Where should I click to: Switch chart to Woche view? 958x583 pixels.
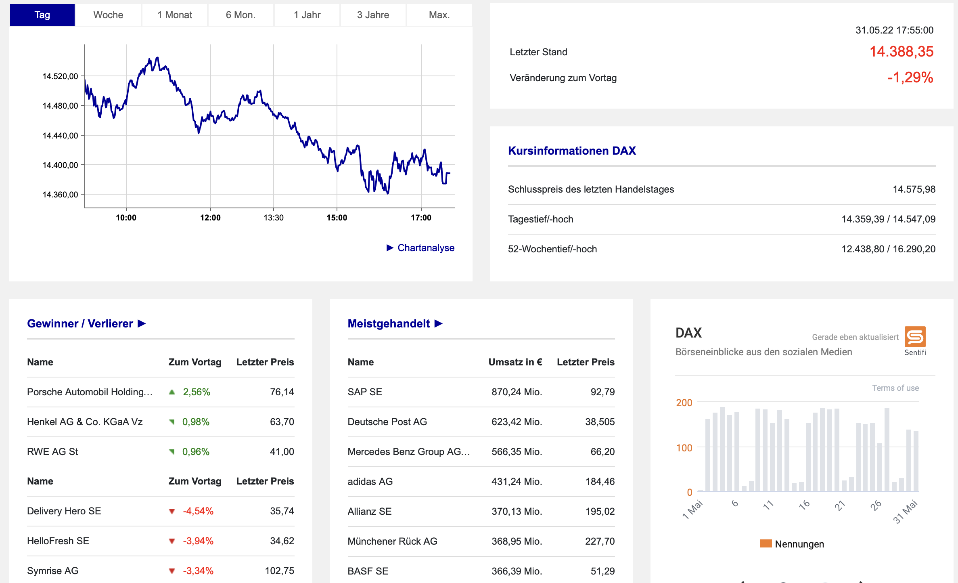pos(108,15)
